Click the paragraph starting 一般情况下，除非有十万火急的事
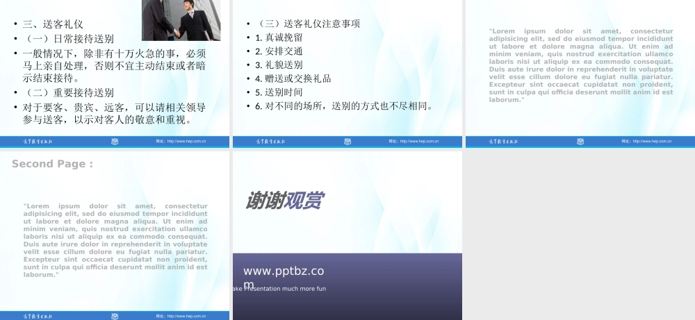 tap(114, 66)
